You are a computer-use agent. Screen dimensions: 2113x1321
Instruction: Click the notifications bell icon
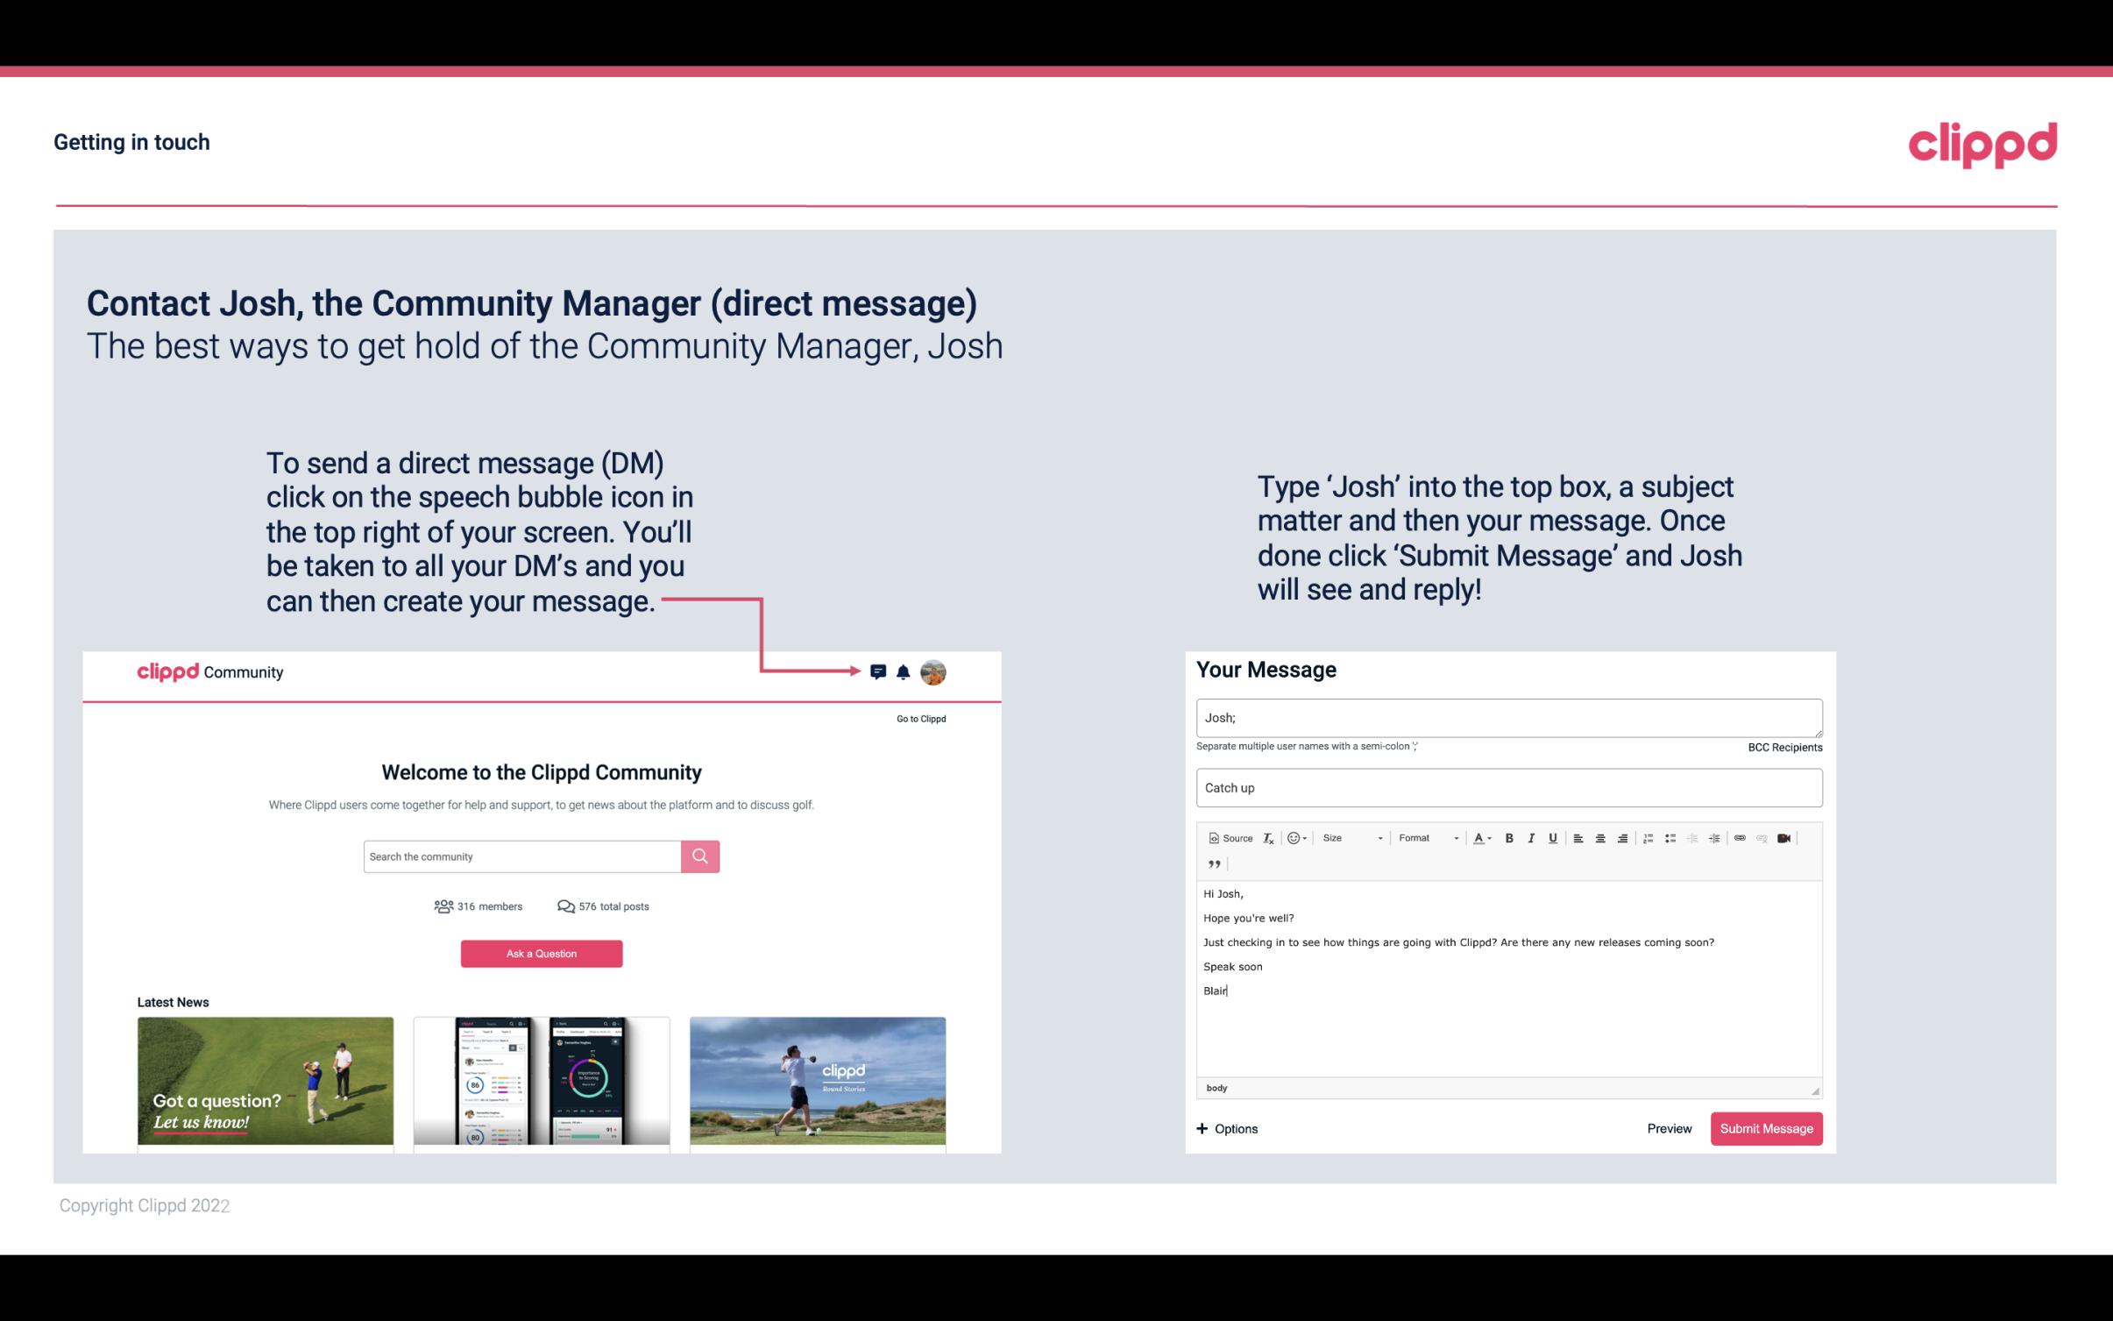coord(904,671)
